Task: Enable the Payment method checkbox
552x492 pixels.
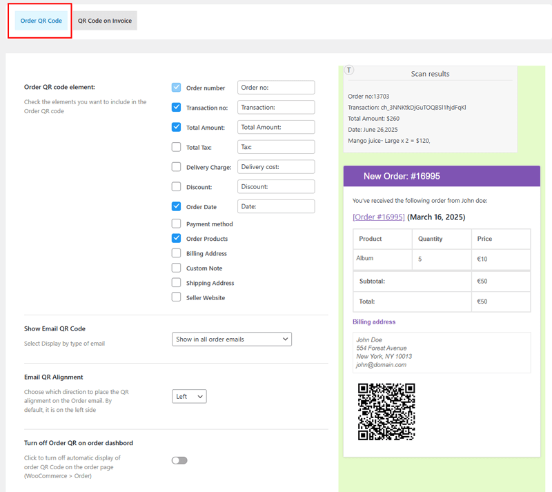Action: pos(177,224)
